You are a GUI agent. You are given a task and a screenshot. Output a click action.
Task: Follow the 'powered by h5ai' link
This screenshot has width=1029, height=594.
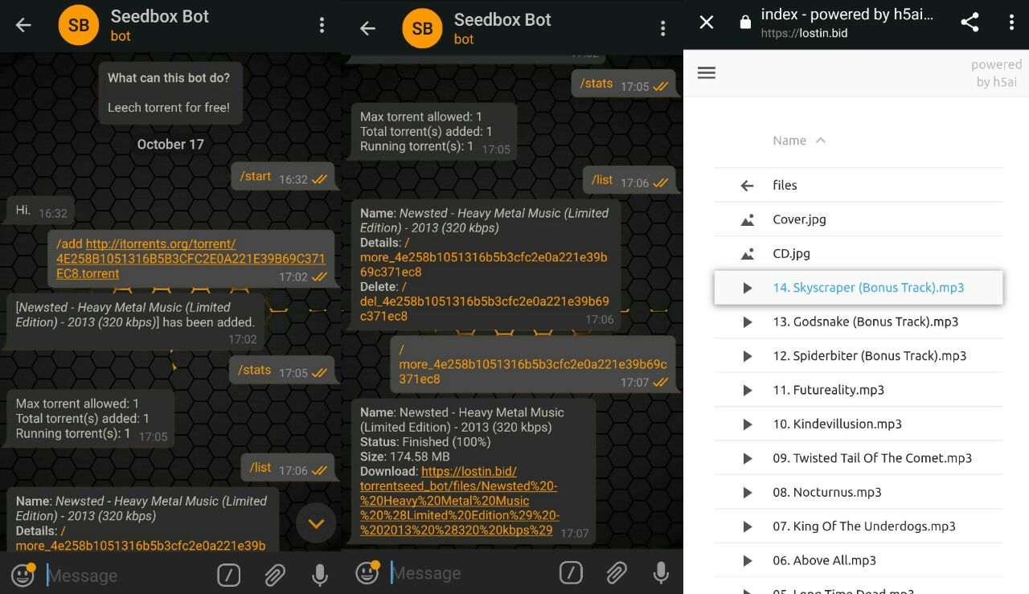pos(996,73)
